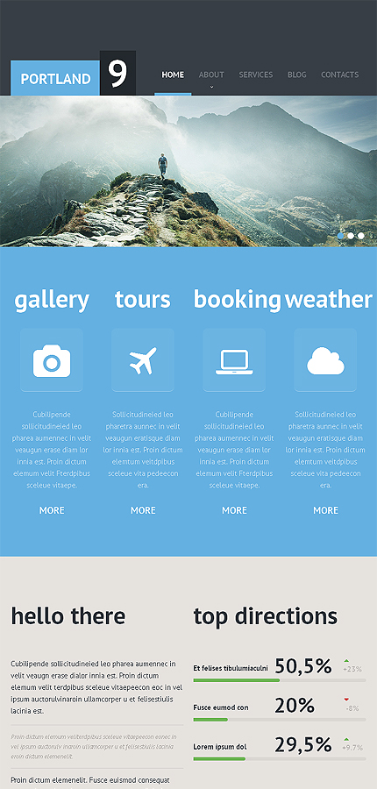Click the number 9 logo block
The width and height of the screenshot is (377, 789).
[x=117, y=73]
